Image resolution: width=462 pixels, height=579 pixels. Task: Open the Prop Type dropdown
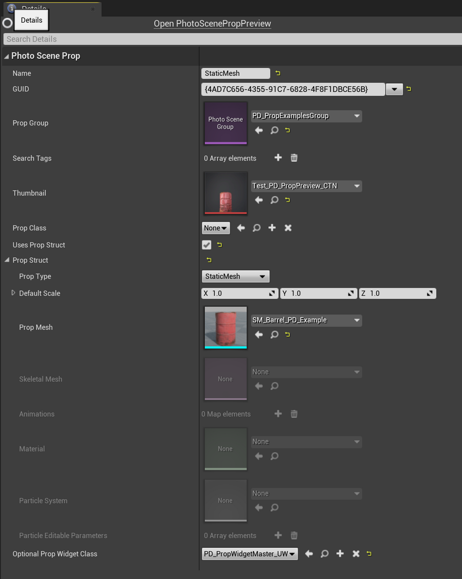click(236, 276)
